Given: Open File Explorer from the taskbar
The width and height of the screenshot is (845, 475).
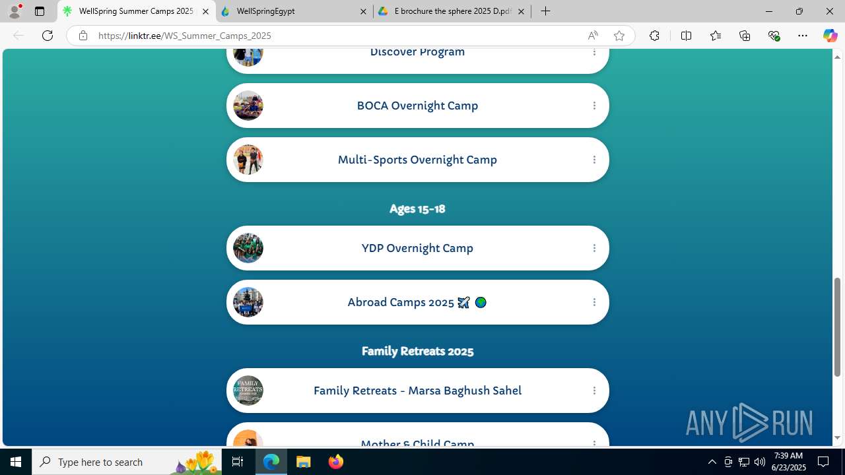Looking at the screenshot, I should [x=304, y=462].
